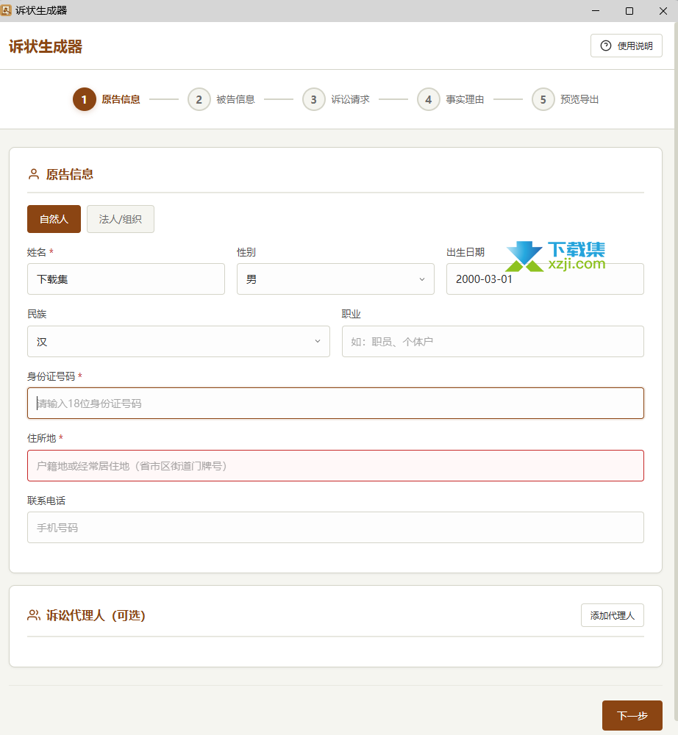678x735 pixels.
Task: Go to the 被告信息 step label
Action: click(x=235, y=99)
